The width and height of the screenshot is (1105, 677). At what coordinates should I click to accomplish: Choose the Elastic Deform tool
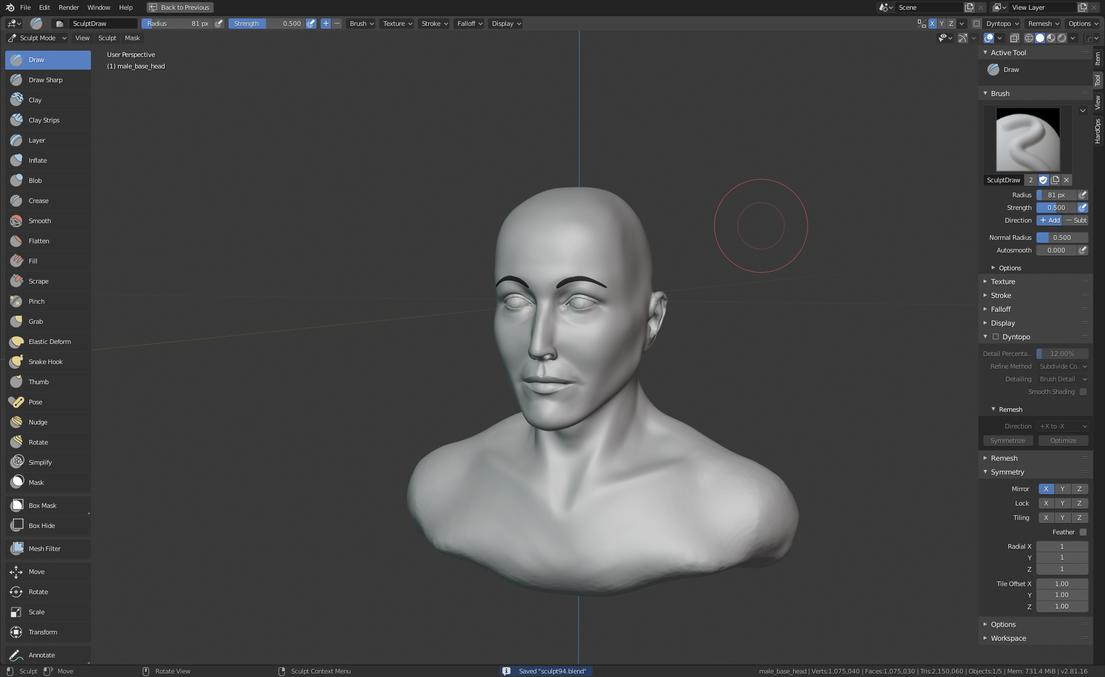click(x=49, y=342)
